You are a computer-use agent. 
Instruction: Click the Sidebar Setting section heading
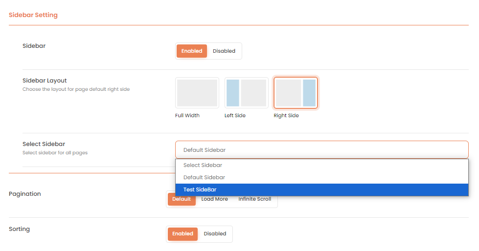pyautogui.click(x=33, y=15)
